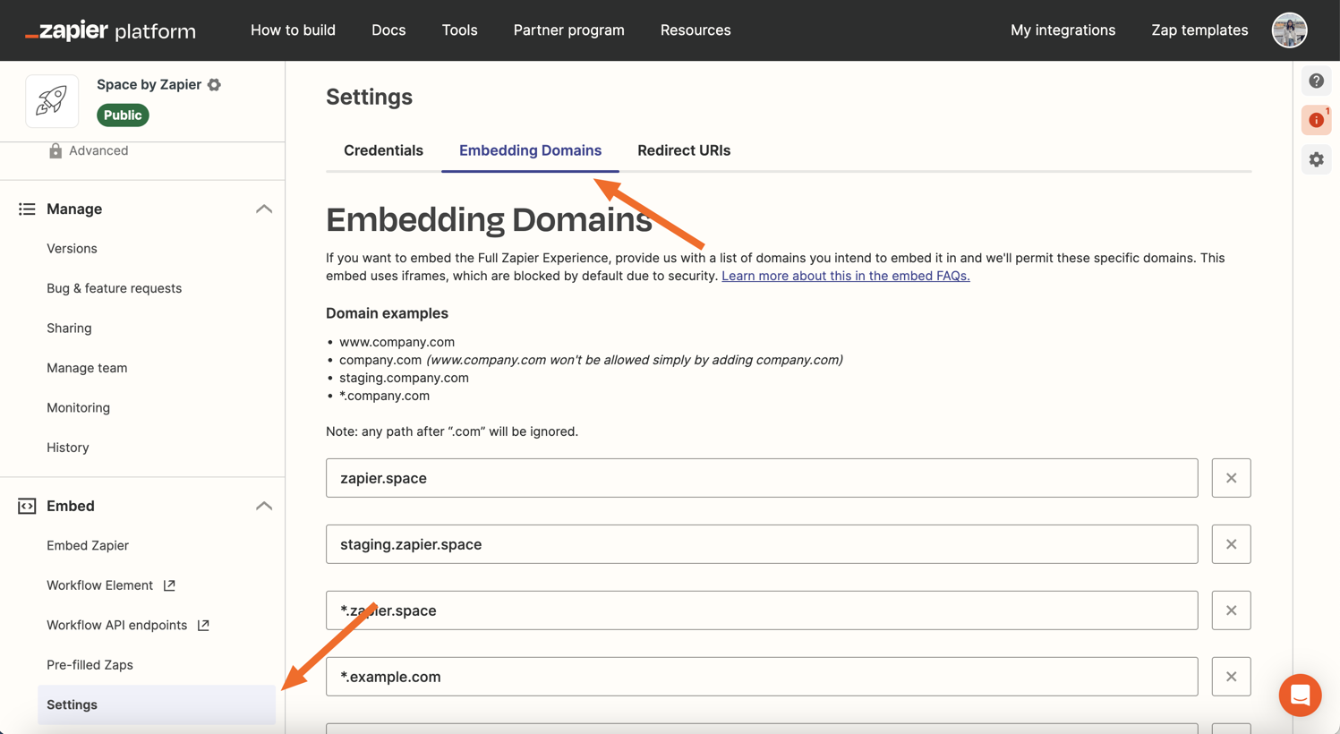The image size is (1340, 734).
Task: Delete the *.zapier.space domain row
Action: point(1231,610)
